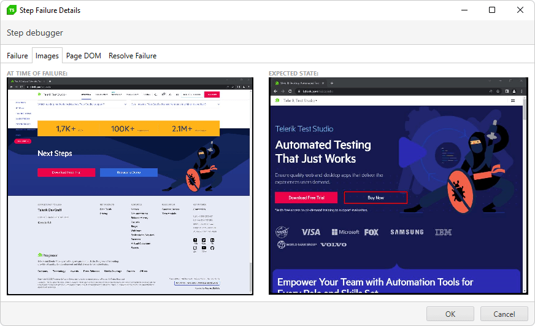
Task: Click the VISA logo in expected image
Action: (311, 232)
